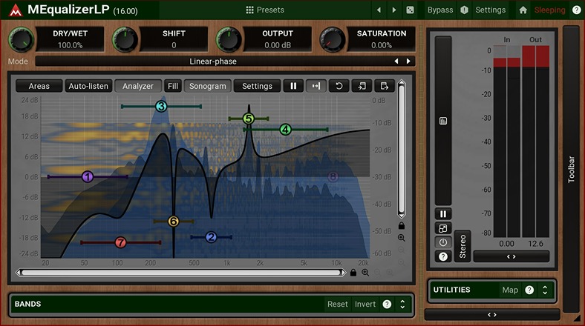
Task: Toggle the Auto-listen button
Action: click(88, 86)
